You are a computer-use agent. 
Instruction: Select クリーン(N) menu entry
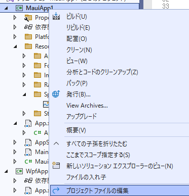coord(79,50)
